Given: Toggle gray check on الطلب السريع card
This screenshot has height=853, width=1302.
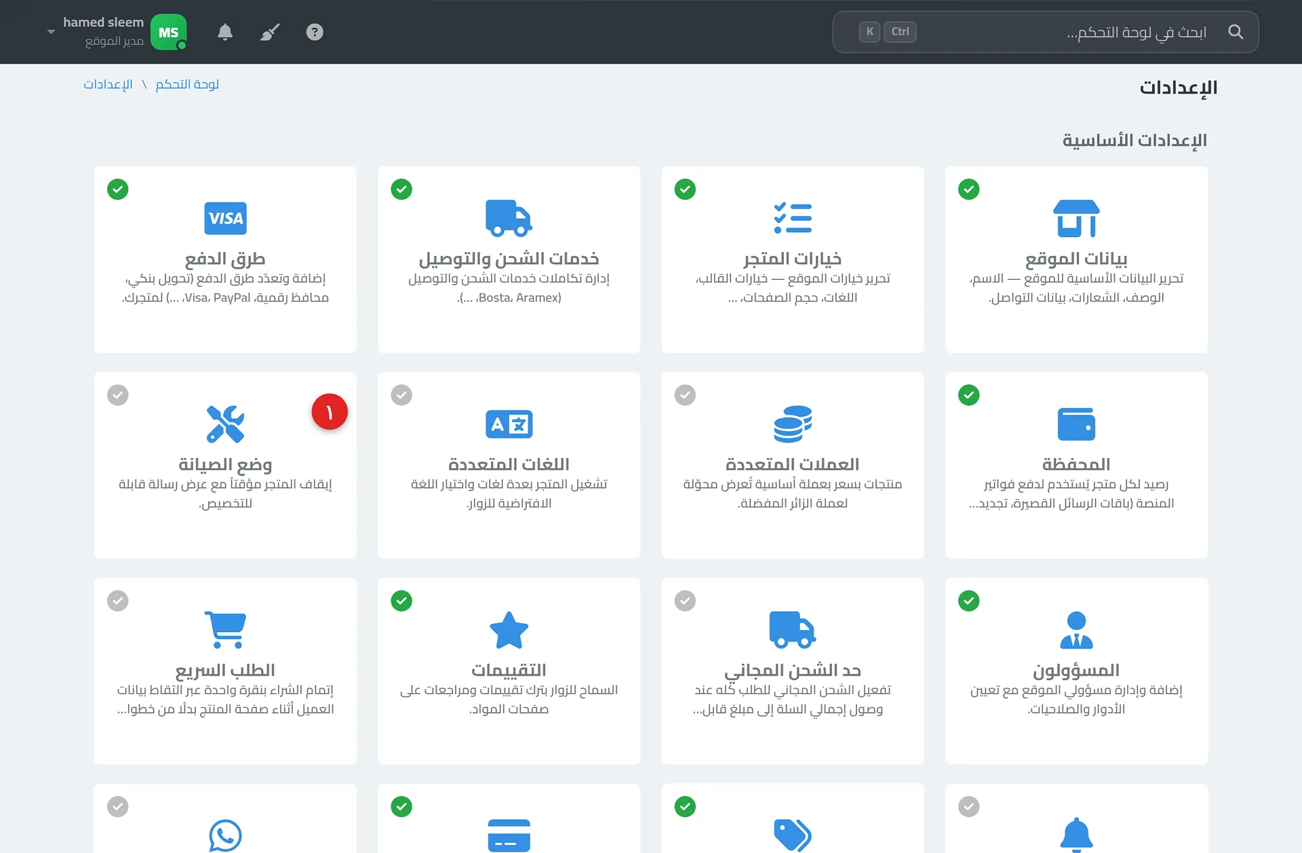Looking at the screenshot, I should pyautogui.click(x=118, y=601).
